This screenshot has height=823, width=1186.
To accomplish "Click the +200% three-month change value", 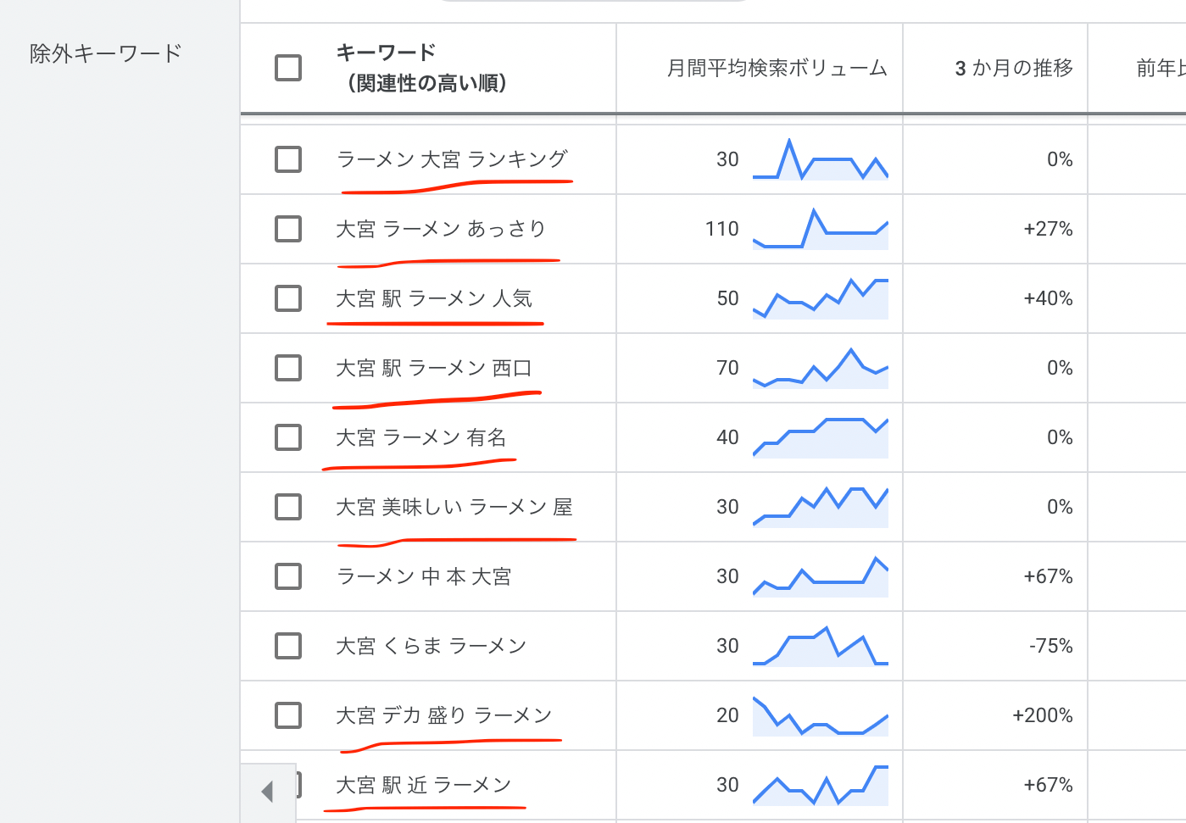I will [x=1042, y=715].
